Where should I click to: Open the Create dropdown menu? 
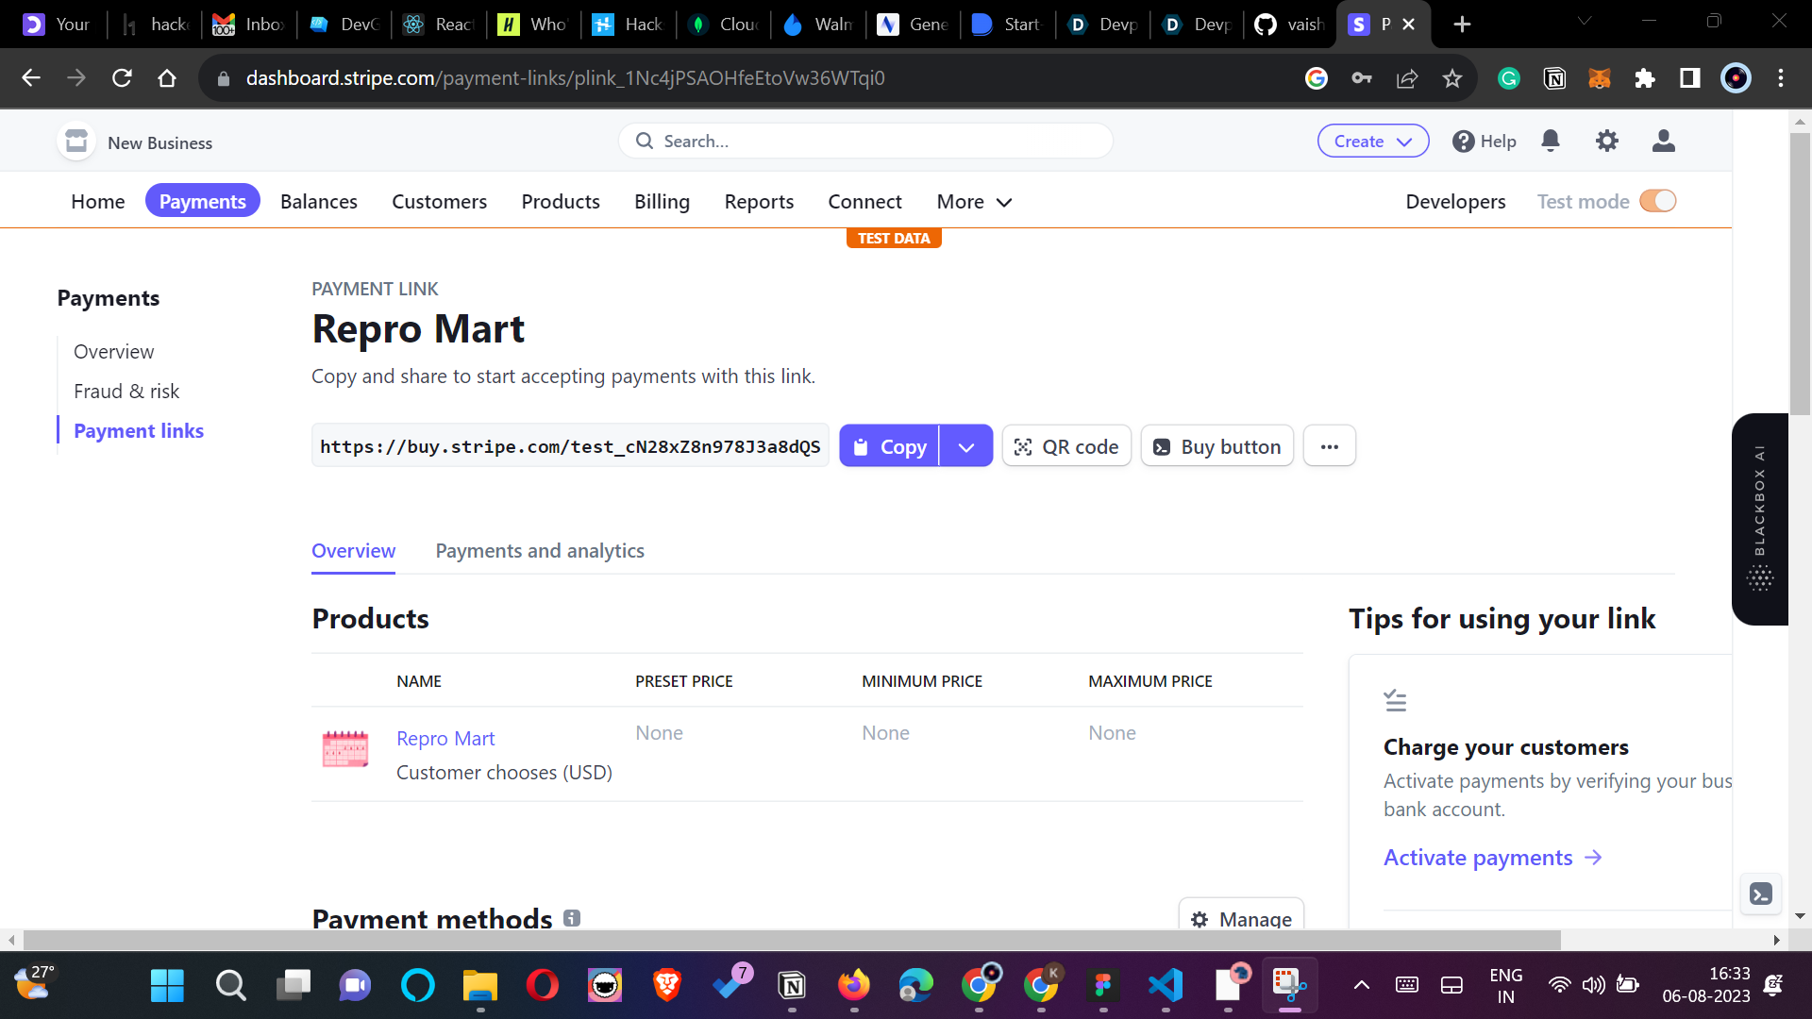point(1372,142)
